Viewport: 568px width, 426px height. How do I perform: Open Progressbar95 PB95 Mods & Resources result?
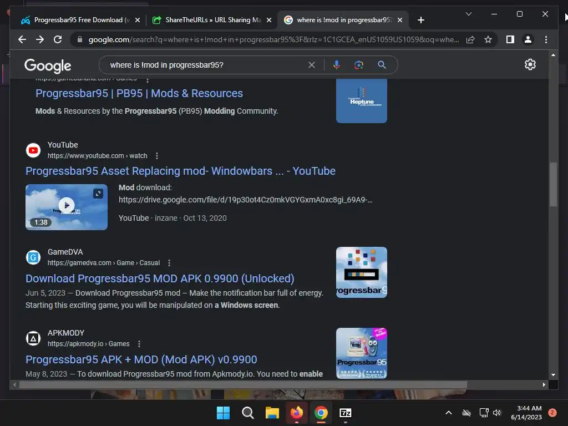[x=139, y=93]
